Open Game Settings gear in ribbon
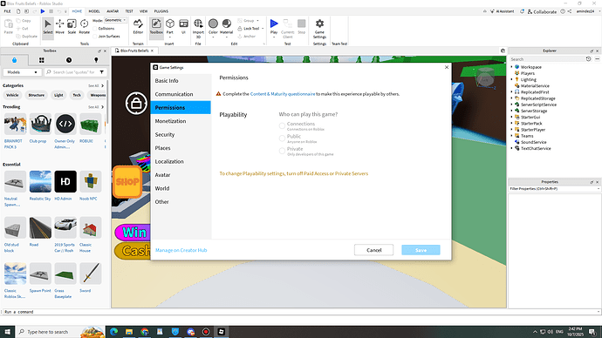Screen dimensions: 602x338 pyautogui.click(x=319, y=28)
